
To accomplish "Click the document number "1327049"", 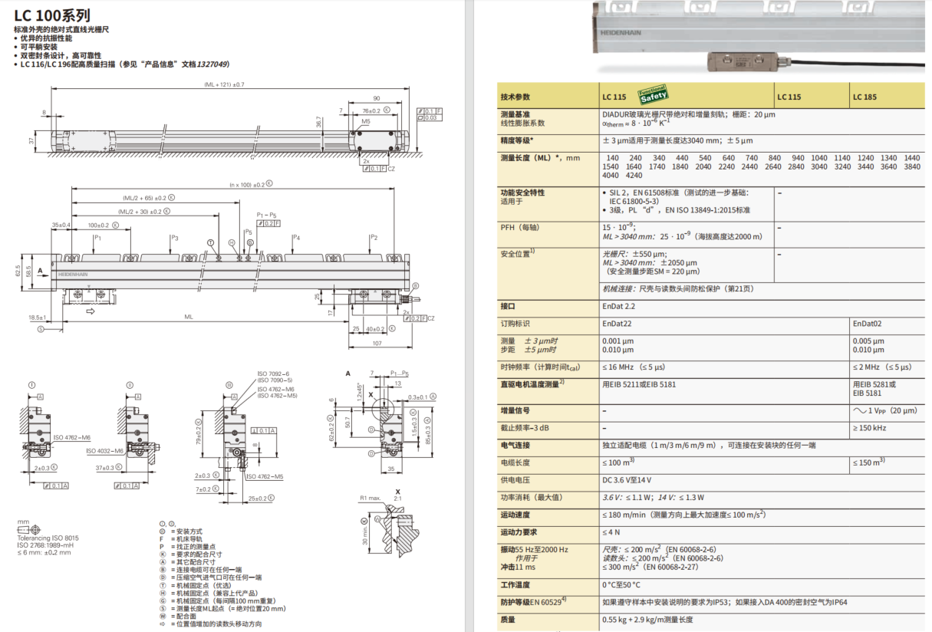I will tap(212, 65).
